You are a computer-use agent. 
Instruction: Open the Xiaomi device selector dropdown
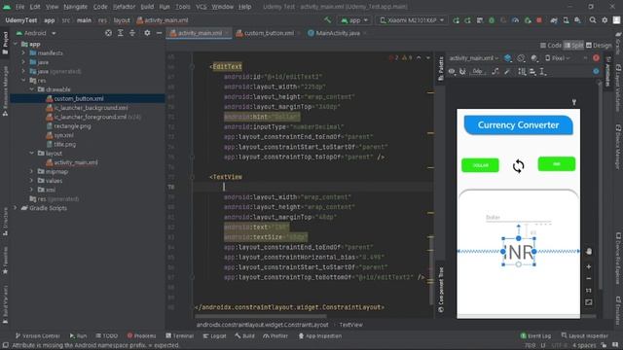click(x=411, y=19)
